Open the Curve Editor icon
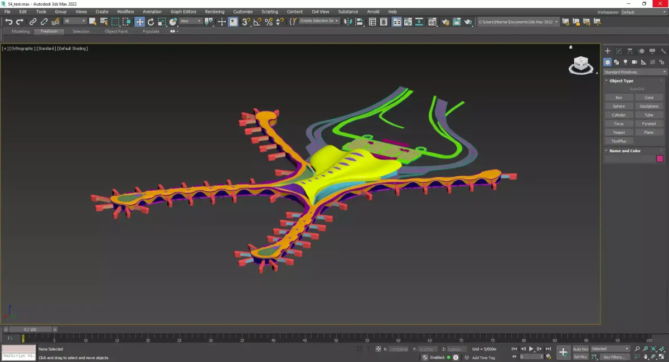Screen dimensions: 669x362 [408, 22]
